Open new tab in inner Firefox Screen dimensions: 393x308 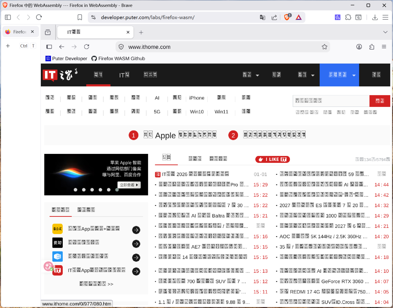pos(141,32)
